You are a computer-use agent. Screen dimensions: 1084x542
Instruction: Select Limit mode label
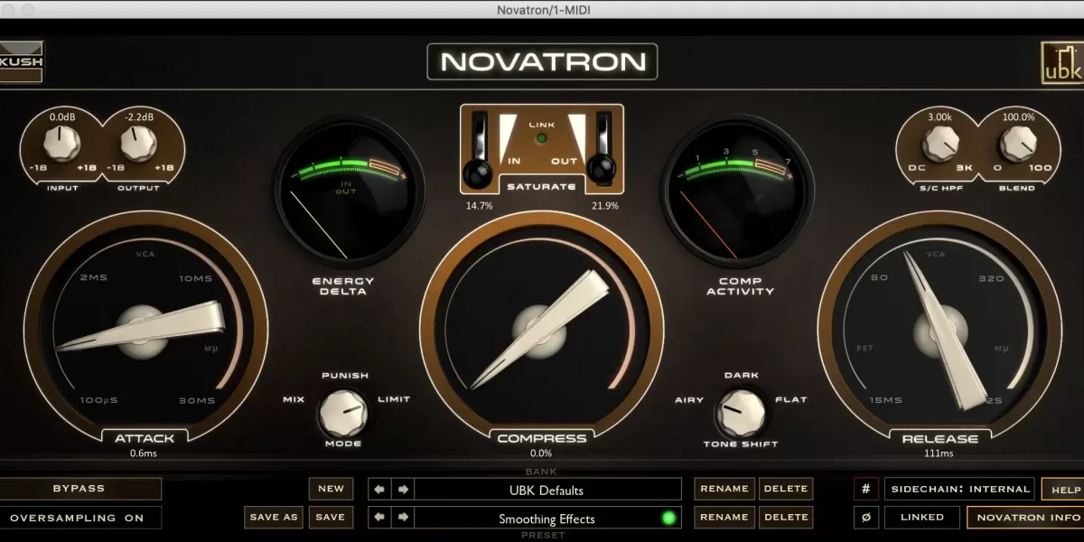pyautogui.click(x=394, y=399)
